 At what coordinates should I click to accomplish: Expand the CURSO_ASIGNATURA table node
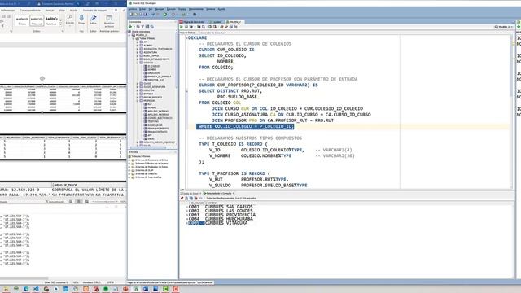coord(138,87)
